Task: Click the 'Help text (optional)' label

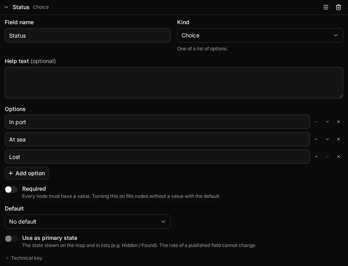Action: click(x=30, y=61)
